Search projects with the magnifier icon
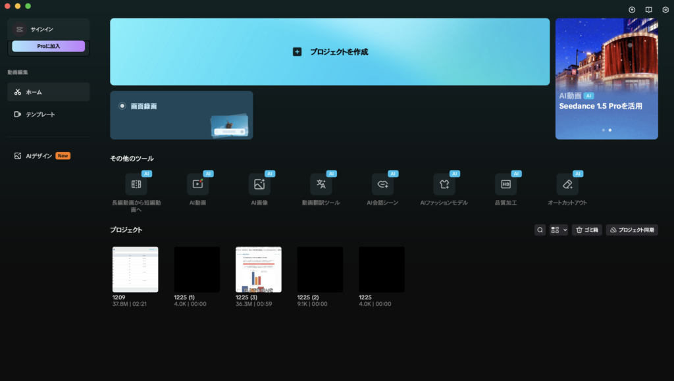The height and width of the screenshot is (381, 674). (x=540, y=230)
